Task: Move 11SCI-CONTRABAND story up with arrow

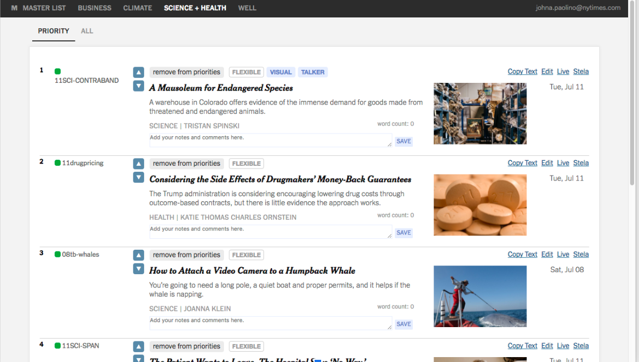Action: pyautogui.click(x=139, y=73)
